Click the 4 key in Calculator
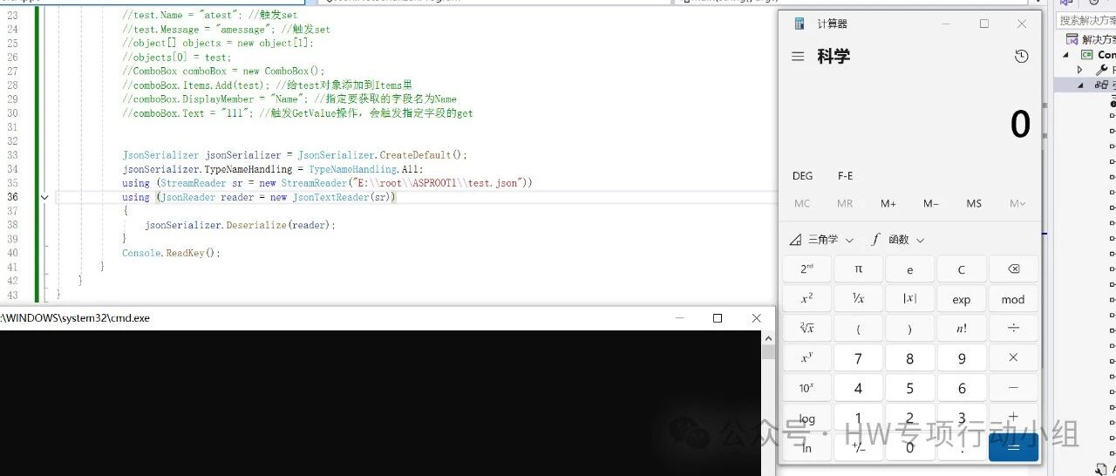The width and height of the screenshot is (1116, 476). (x=858, y=388)
